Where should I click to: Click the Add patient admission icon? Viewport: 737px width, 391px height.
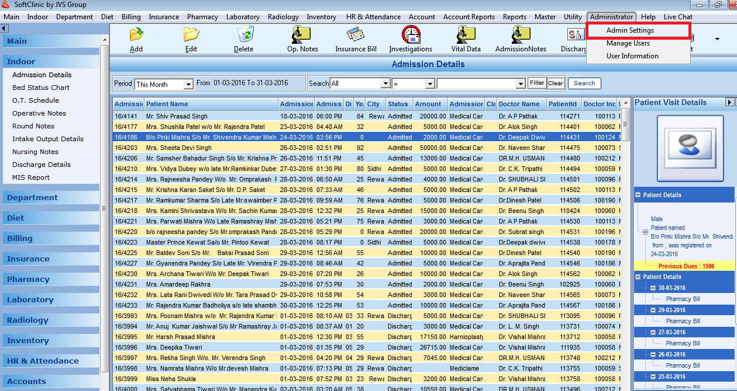(x=136, y=35)
